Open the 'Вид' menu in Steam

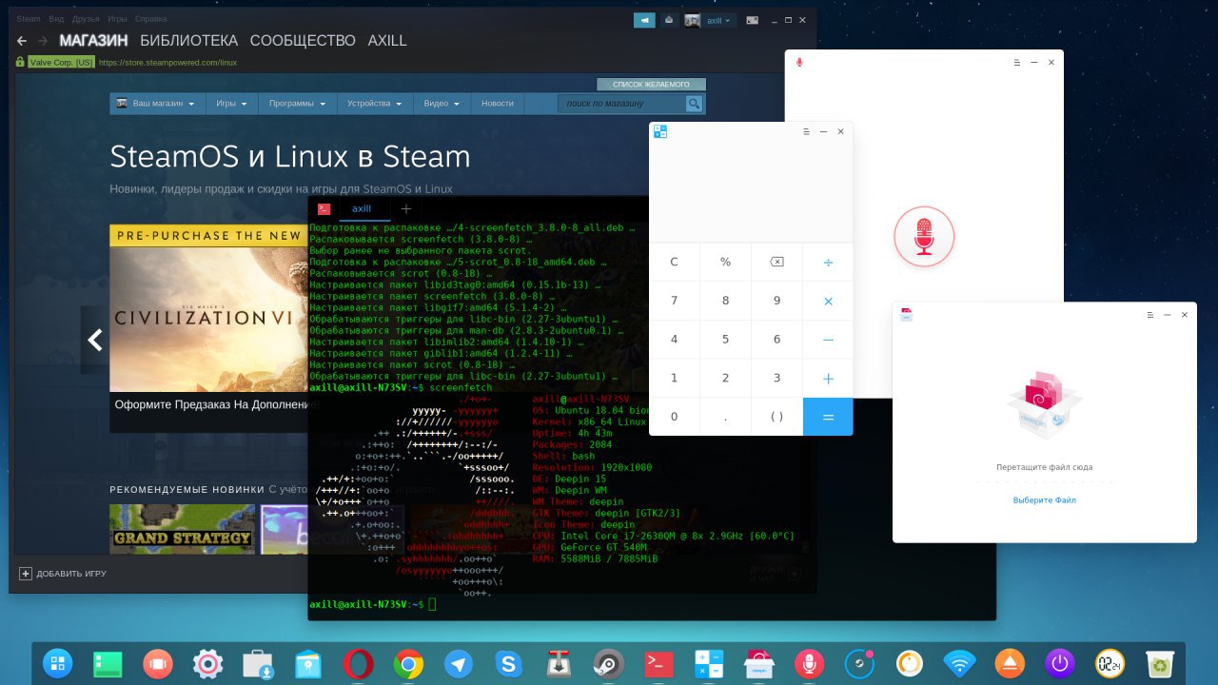point(56,19)
